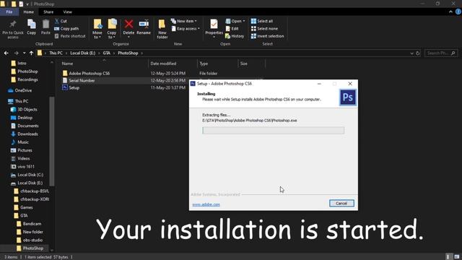This screenshot has height=260, width=462.
Task: Open OneDrive in navigation pane
Action: (x=23, y=90)
